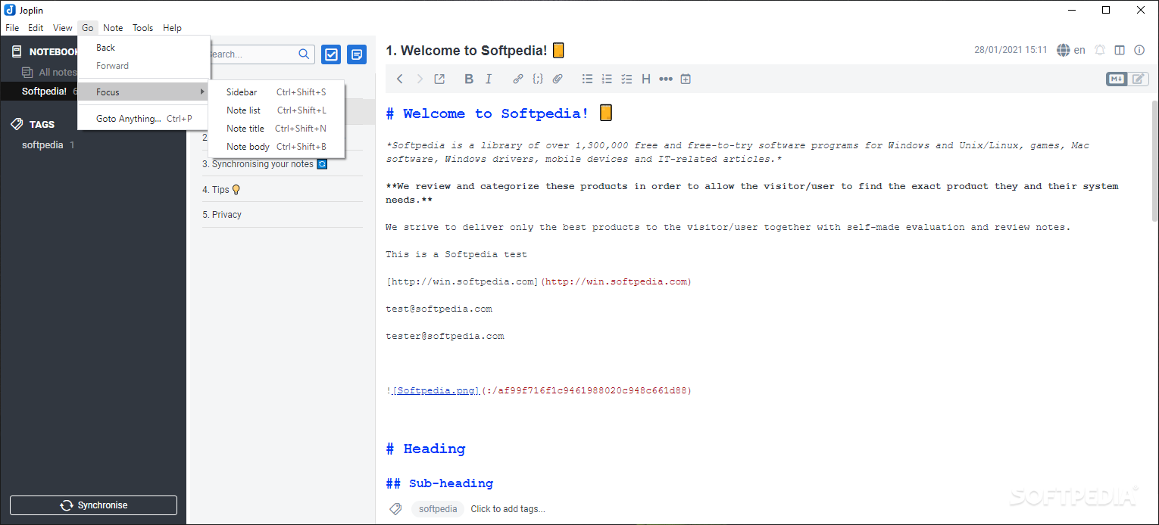1159x525 pixels.
Task: Click the test@softpedia.com text line
Action: coord(439,309)
